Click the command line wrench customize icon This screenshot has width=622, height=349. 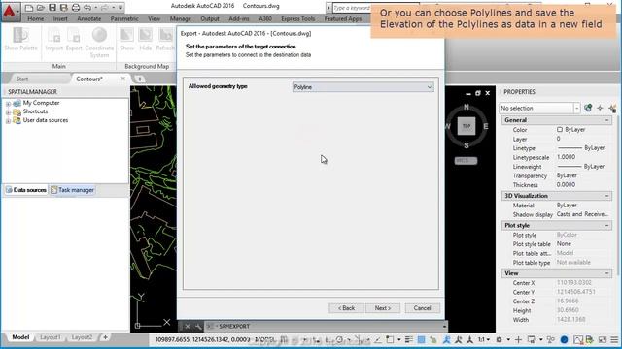tap(198, 326)
